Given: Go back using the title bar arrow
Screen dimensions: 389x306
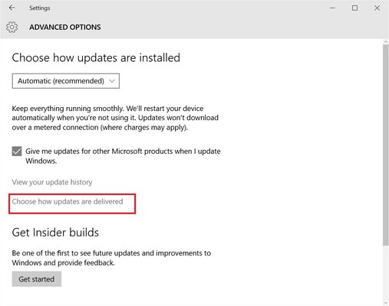Looking at the screenshot, I should 12,8.
